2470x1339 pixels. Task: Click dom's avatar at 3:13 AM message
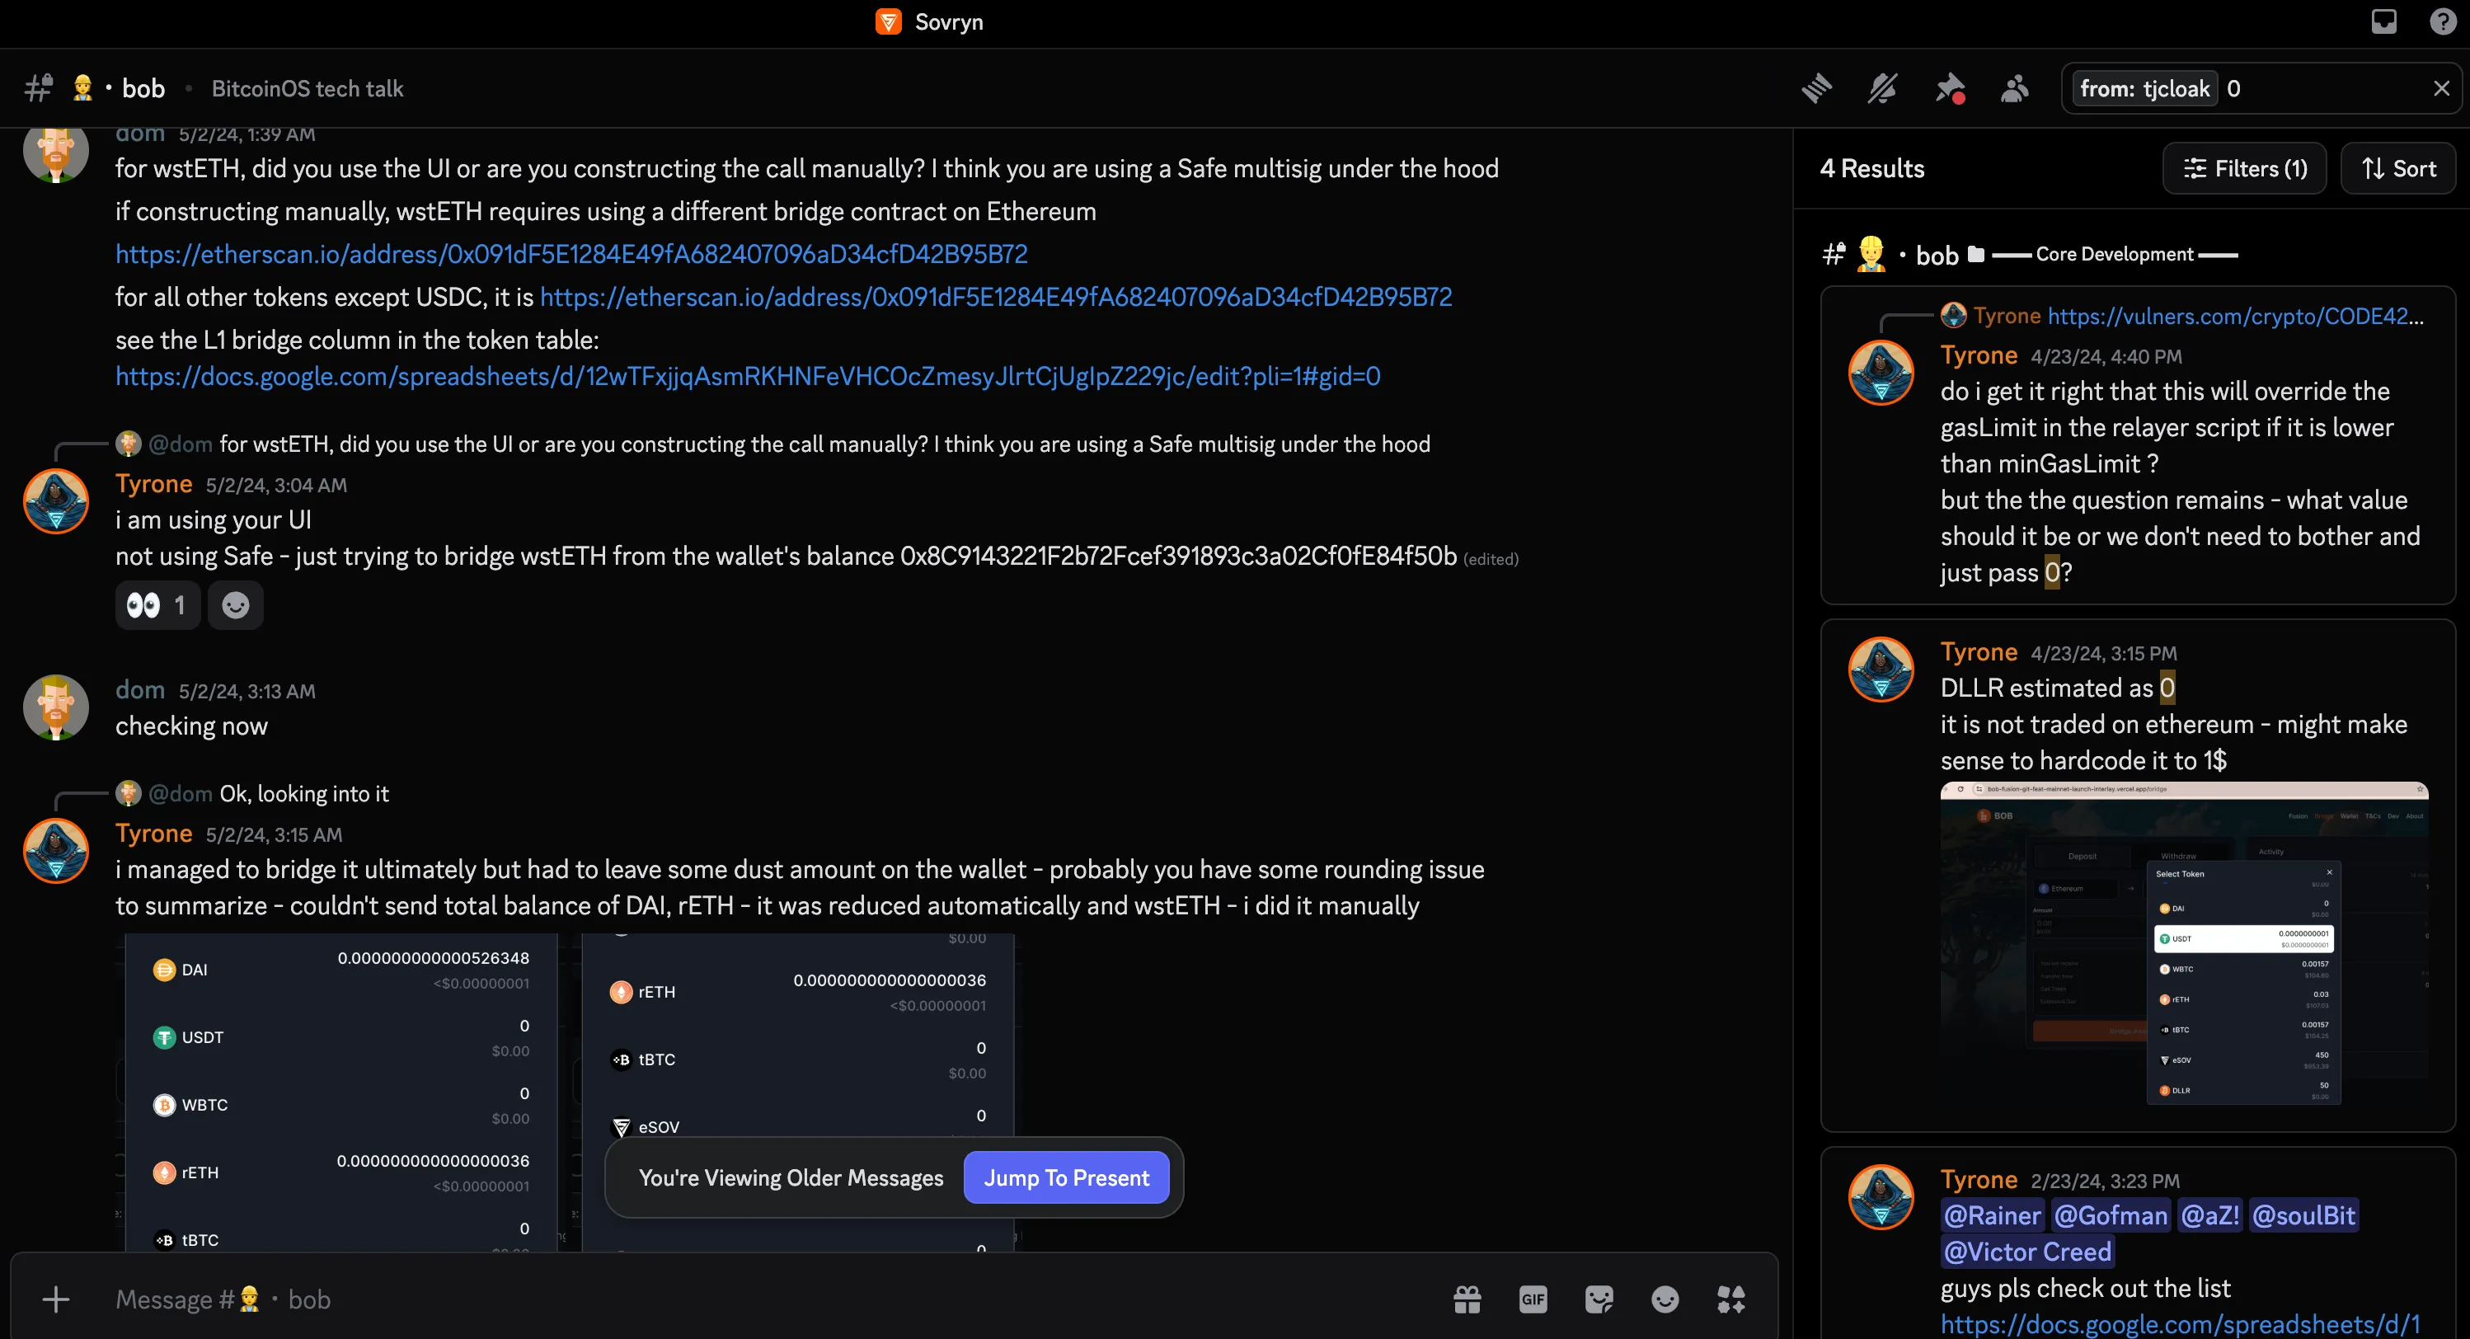(x=55, y=707)
